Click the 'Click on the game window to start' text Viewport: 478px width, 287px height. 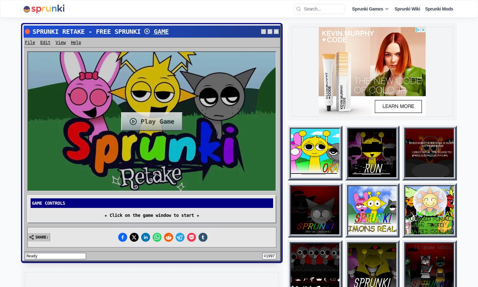(152, 215)
